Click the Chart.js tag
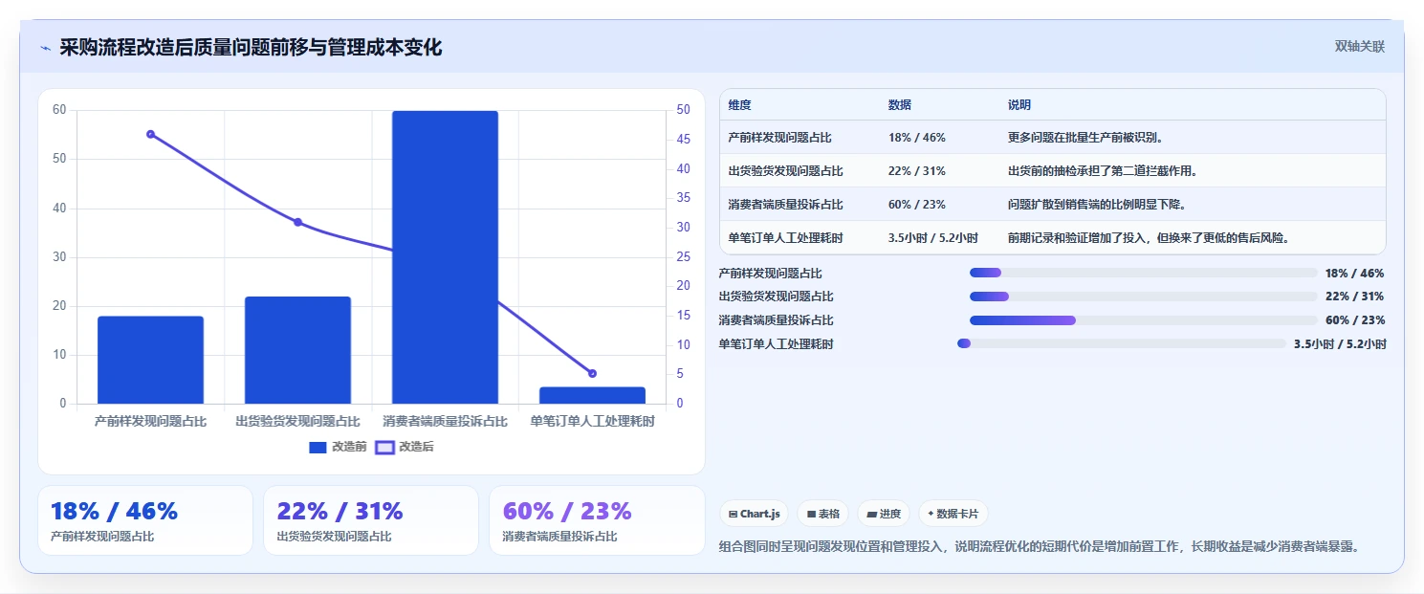This screenshot has width=1424, height=594. click(755, 514)
